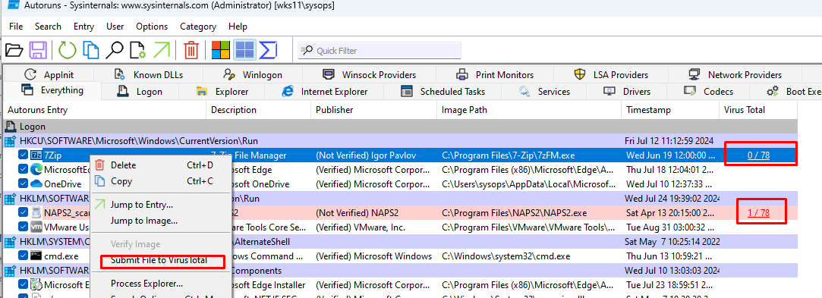Switch to the Scheduled Tasks tab
This screenshot has height=298, width=822.
tap(442, 92)
